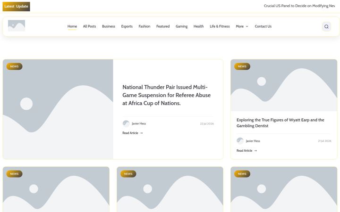Image resolution: width=340 pixels, height=212 pixels.
Task: Open author Javier Hess on Thunder article
Action: pos(139,123)
